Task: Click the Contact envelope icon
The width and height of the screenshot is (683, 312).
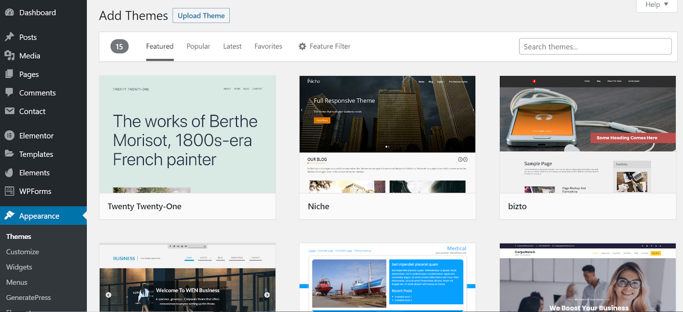Action: pos(9,111)
